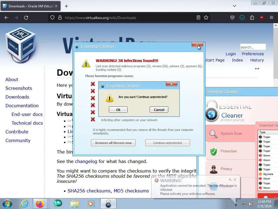The image size is (278, 209).
Task: Click 'Remove all threats now' button
Action: coord(113,143)
